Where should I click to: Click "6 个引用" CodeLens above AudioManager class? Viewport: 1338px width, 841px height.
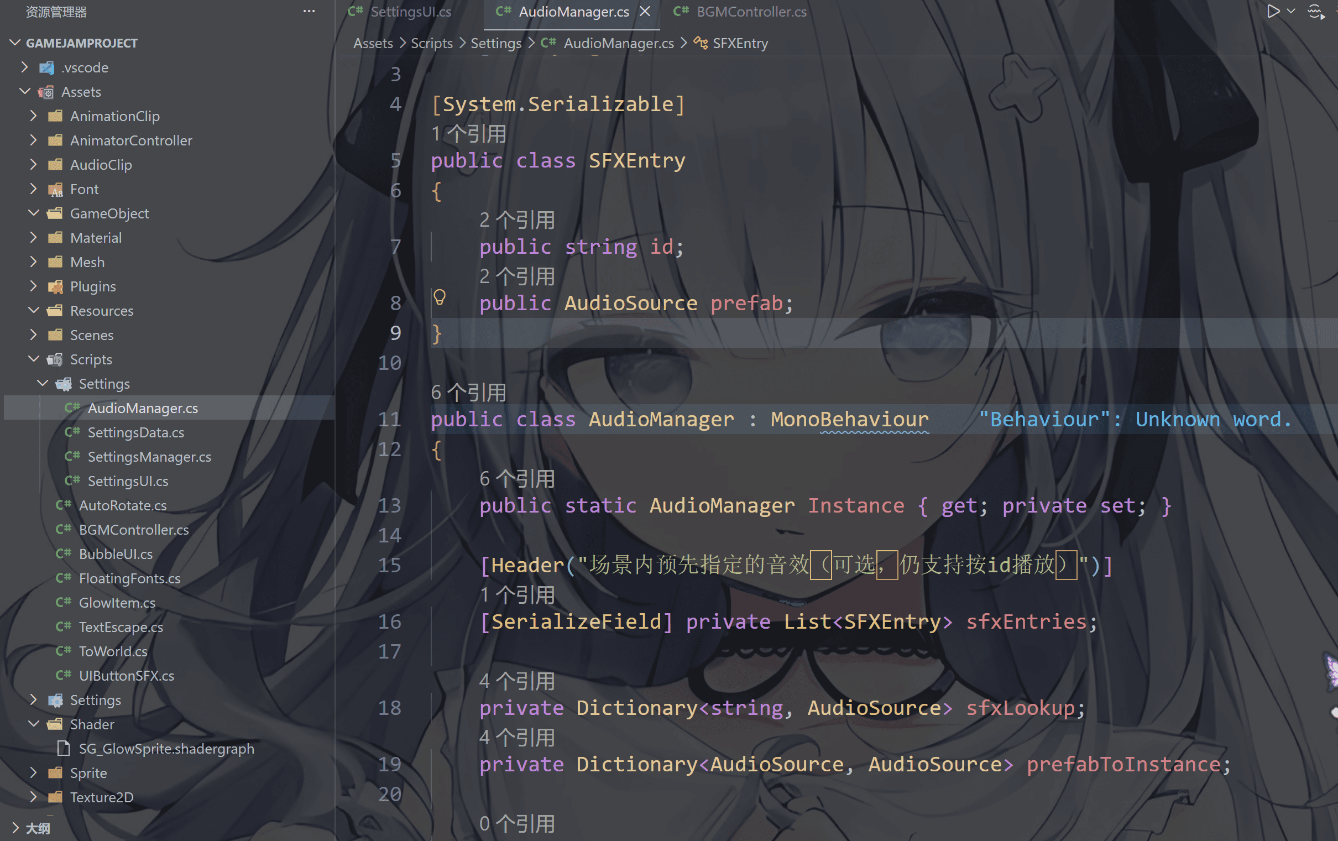click(469, 393)
